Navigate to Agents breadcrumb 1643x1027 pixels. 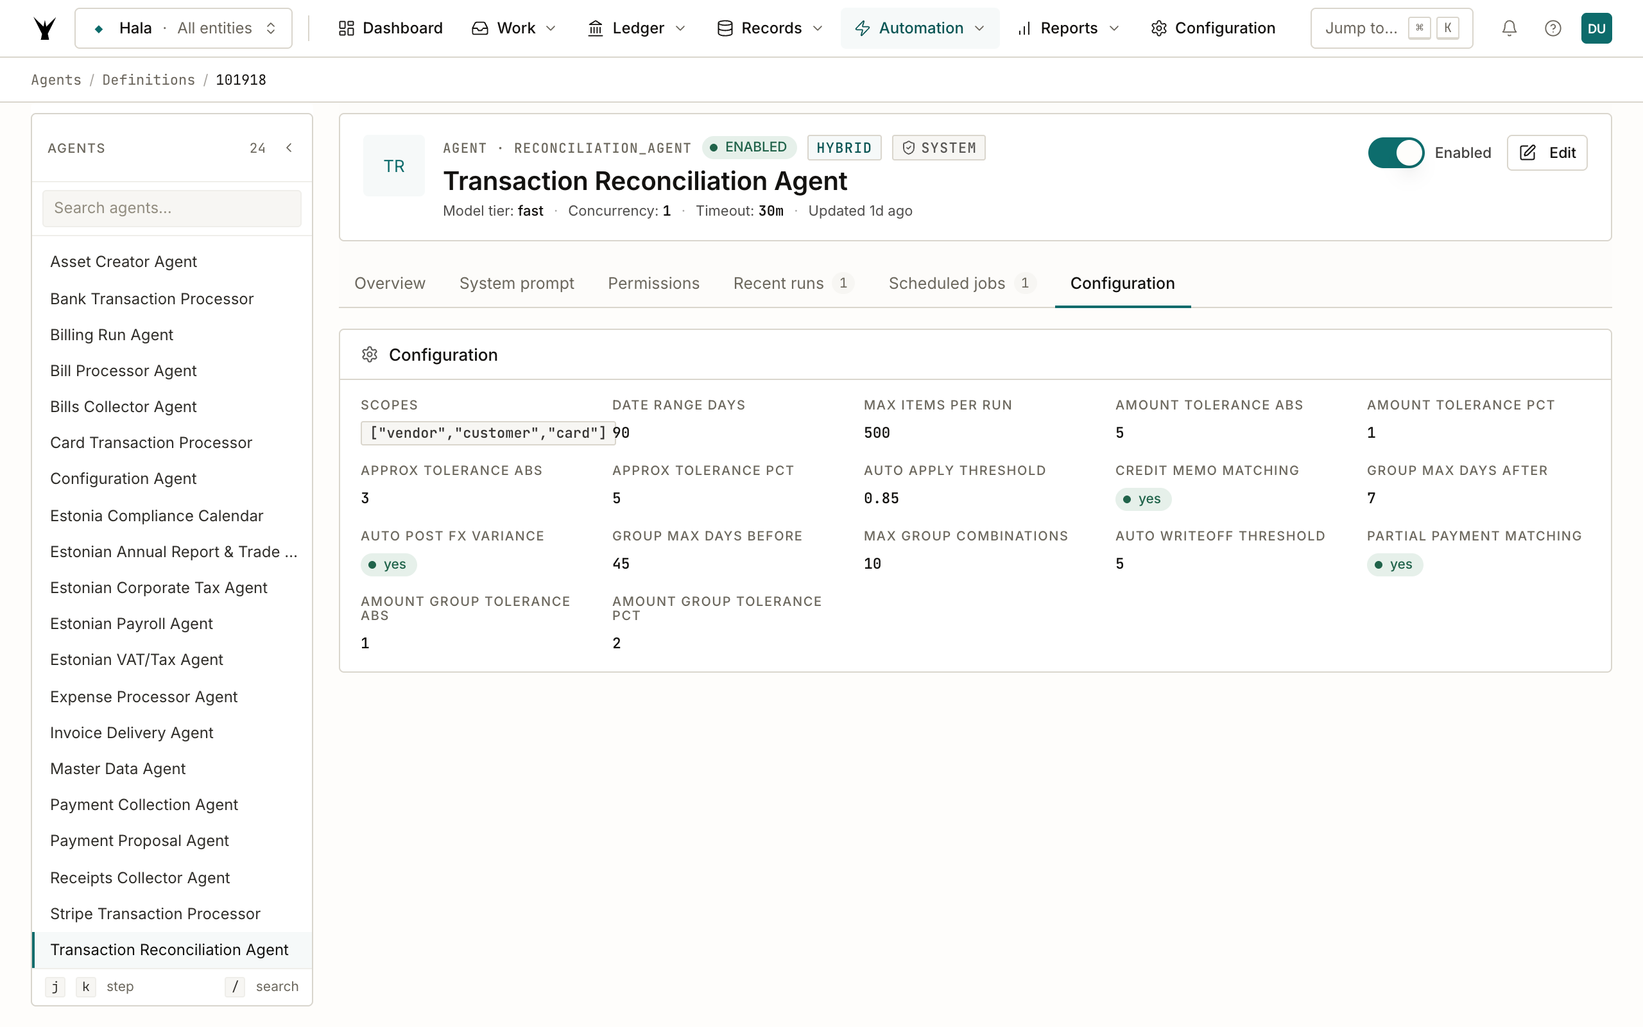tap(56, 80)
